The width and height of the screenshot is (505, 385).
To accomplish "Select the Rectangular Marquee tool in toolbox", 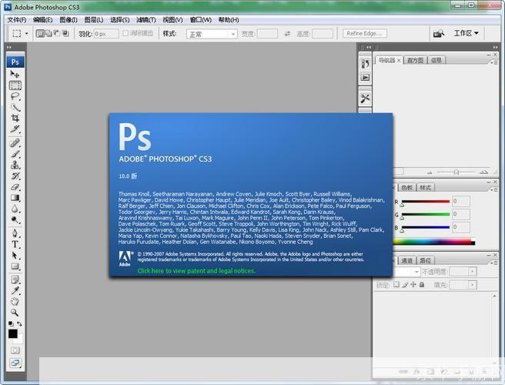I will tap(15, 85).
